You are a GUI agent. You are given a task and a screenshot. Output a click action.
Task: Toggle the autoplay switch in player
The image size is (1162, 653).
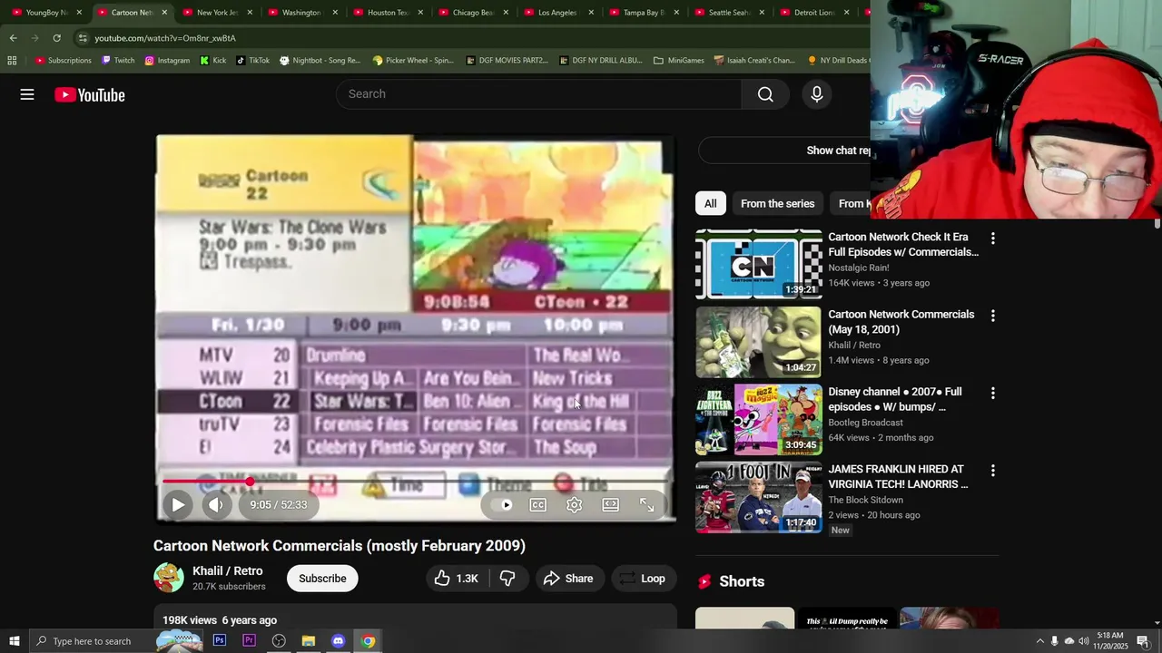[x=502, y=505]
